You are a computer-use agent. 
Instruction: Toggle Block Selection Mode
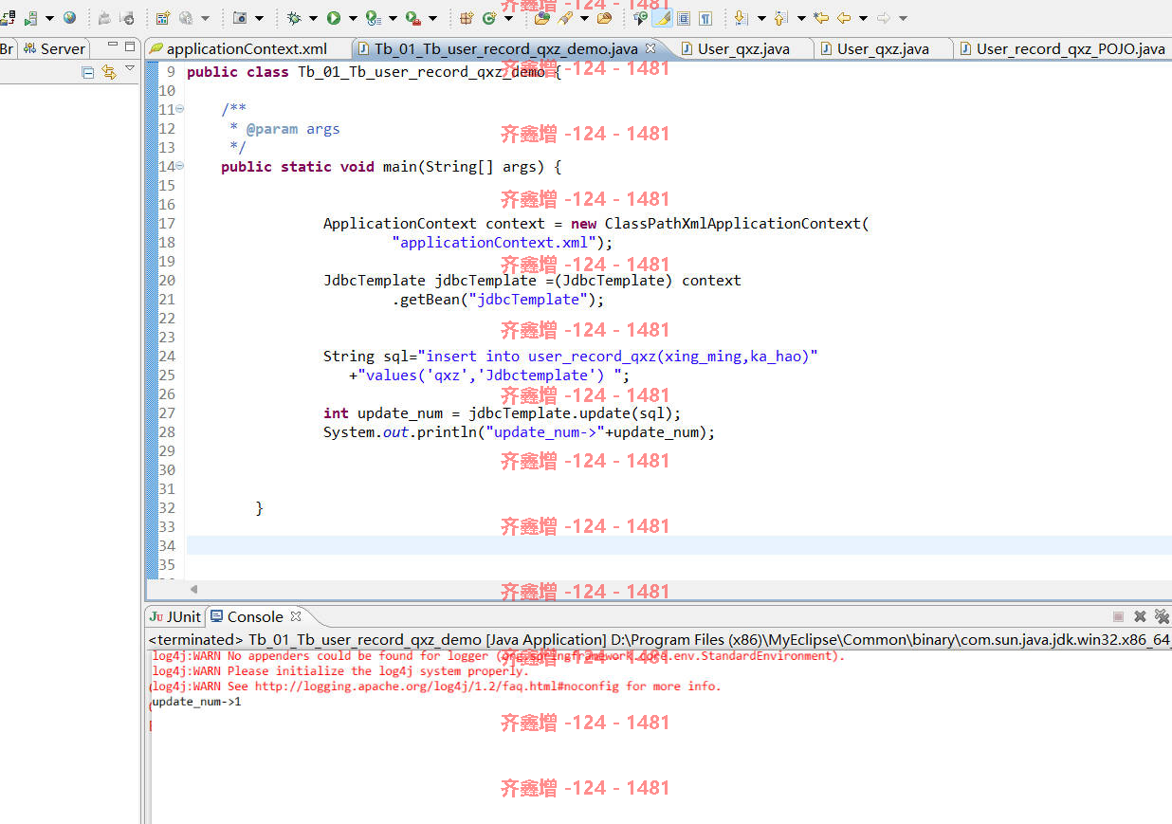point(683,18)
